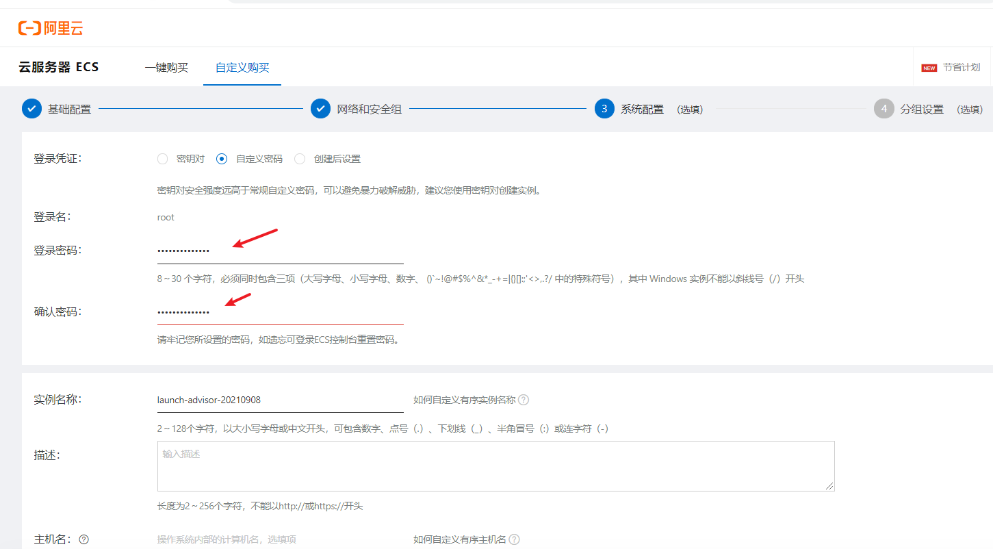Select the 密钥对 login credential option
The height and width of the screenshot is (549, 993).
pyautogui.click(x=162, y=158)
